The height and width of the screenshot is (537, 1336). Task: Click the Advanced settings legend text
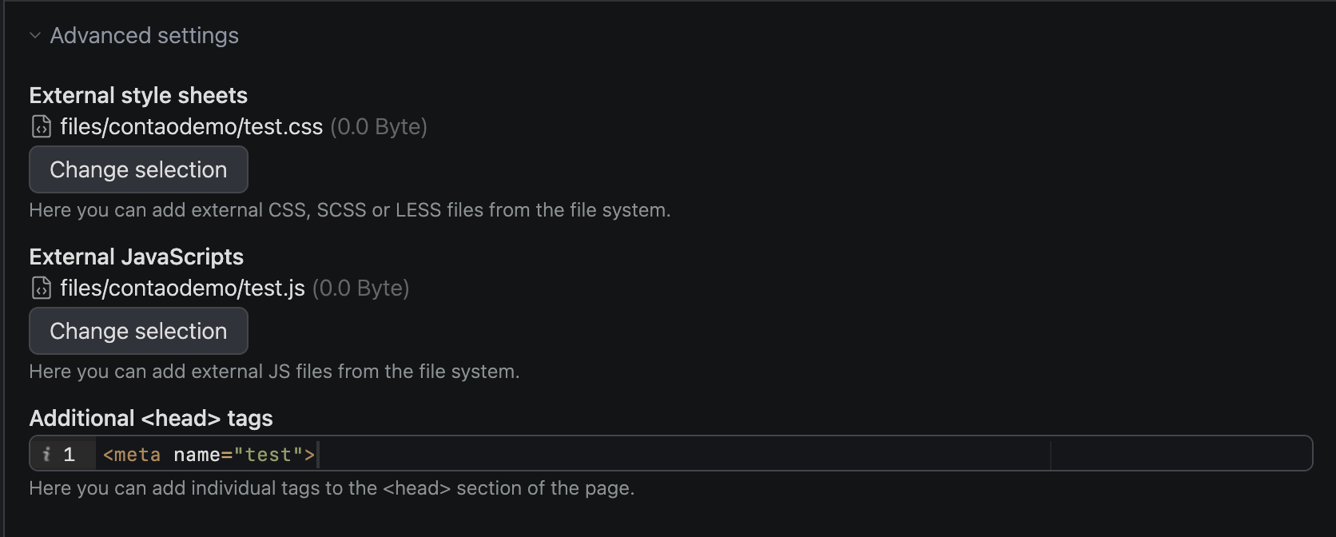coord(144,35)
